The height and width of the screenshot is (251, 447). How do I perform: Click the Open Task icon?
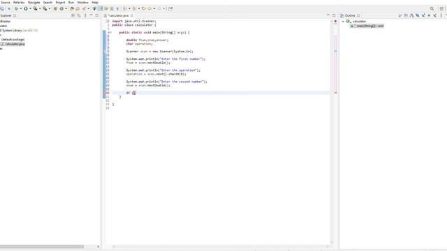78,8
